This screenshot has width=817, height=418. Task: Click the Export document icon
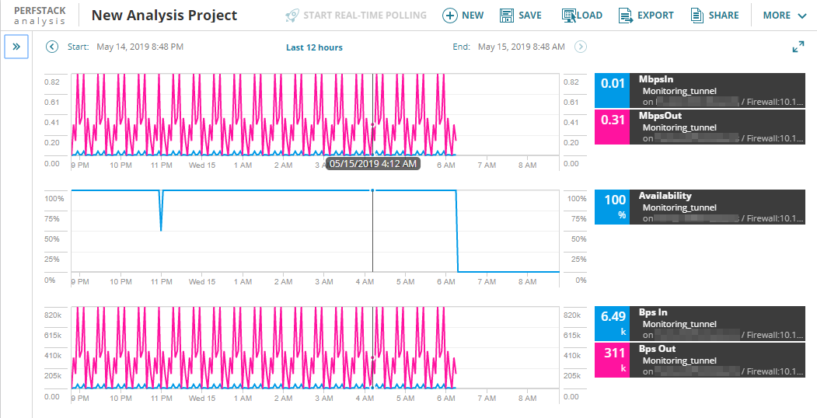[x=626, y=16]
